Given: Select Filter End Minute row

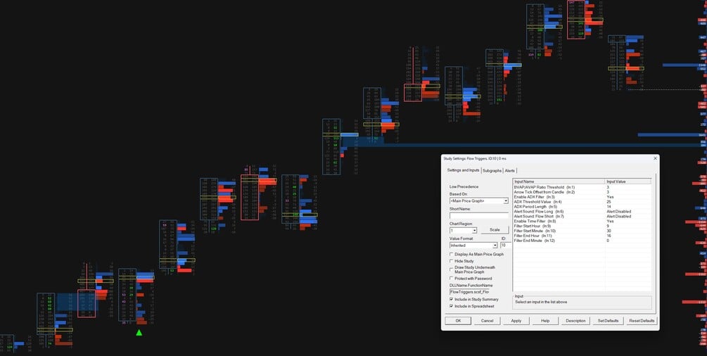Looking at the screenshot, I should tap(582, 241).
